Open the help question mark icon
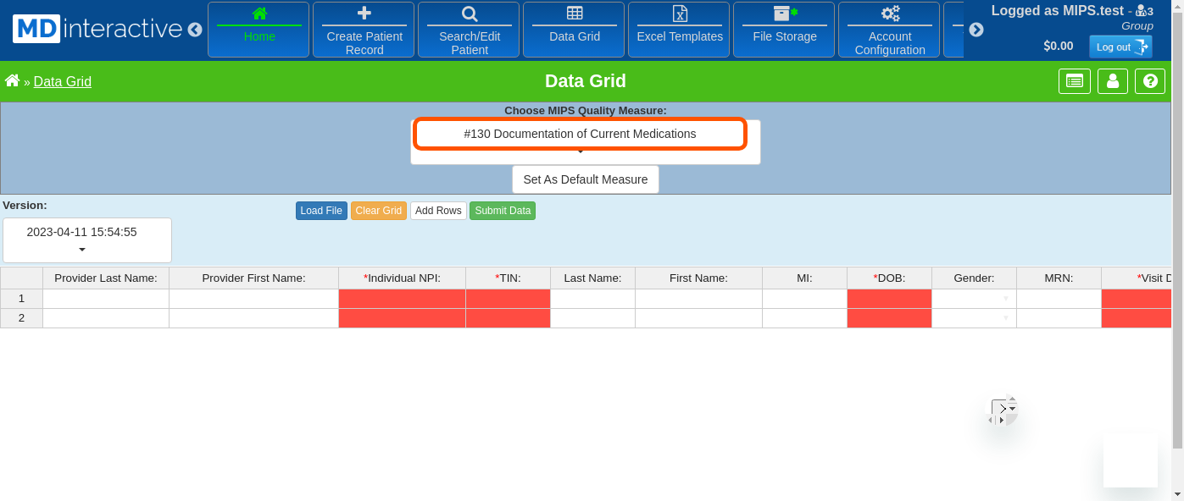The height and width of the screenshot is (501, 1184). [x=1150, y=81]
